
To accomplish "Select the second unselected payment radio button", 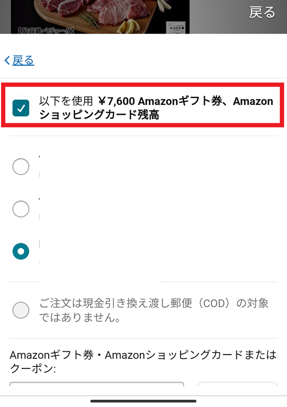I will [21, 209].
